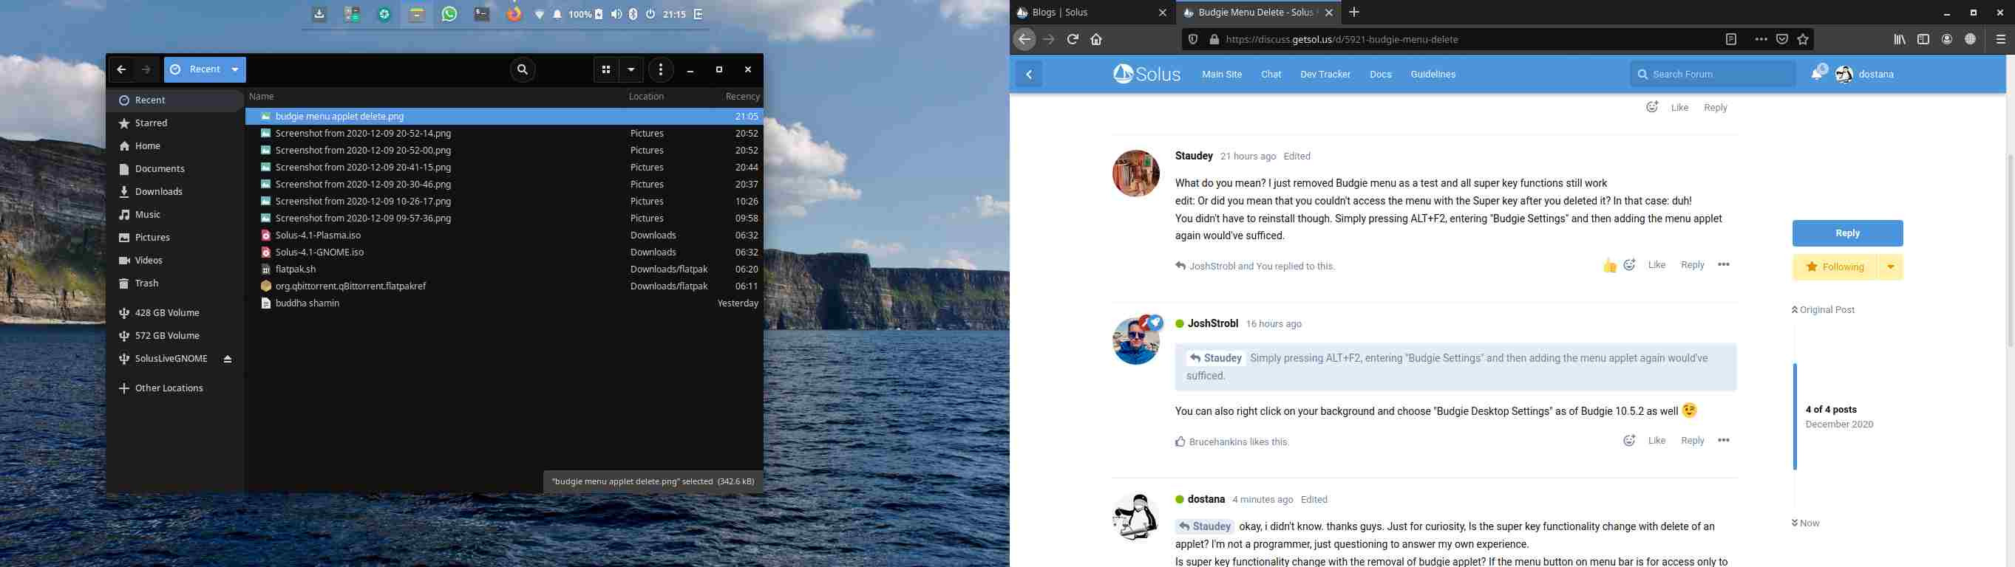
Task: Expand view options dropdown arrow
Action: 631,70
